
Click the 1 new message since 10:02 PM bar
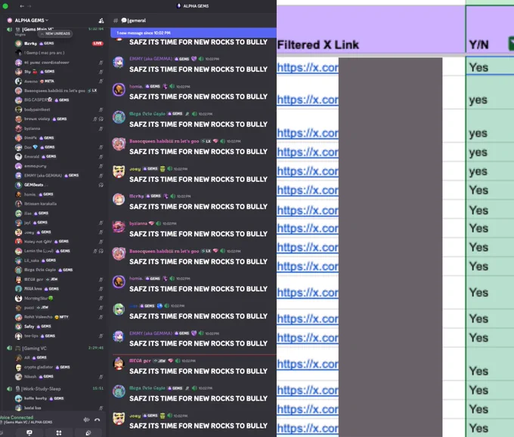[x=193, y=32]
